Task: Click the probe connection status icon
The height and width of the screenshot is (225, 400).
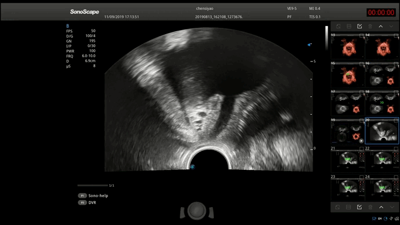Action: [x=391, y=219]
